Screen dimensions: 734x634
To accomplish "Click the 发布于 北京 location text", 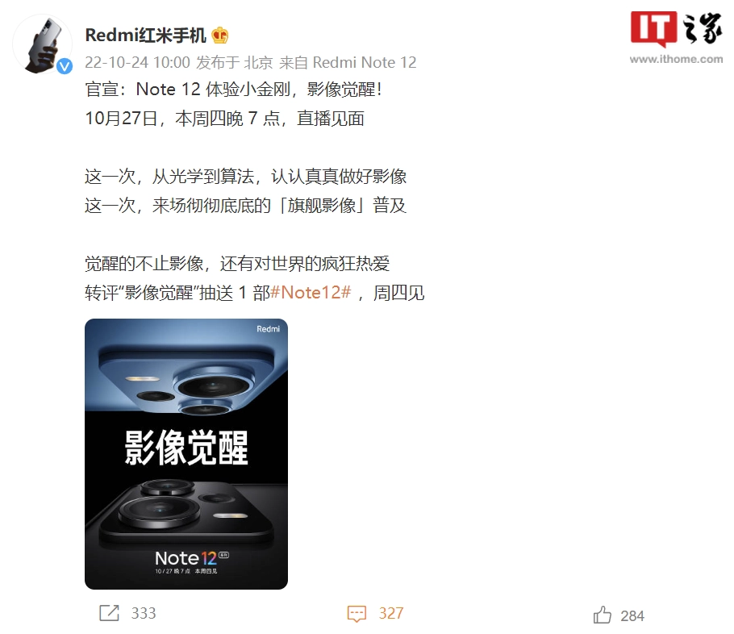I will coord(235,62).
